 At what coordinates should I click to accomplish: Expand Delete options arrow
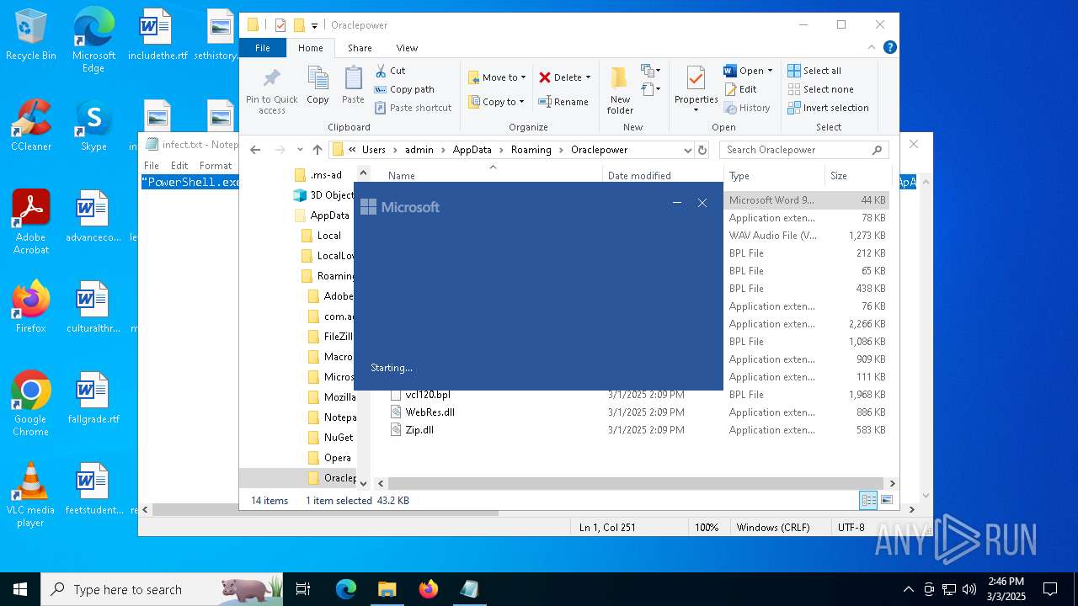tap(588, 77)
